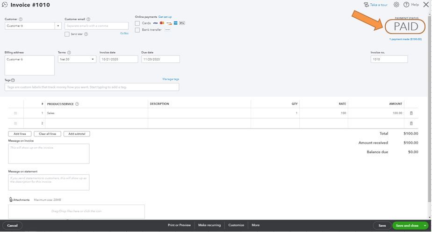Open the More menu in bottom bar
Viewport: 432px width, 232px height.
click(x=255, y=225)
